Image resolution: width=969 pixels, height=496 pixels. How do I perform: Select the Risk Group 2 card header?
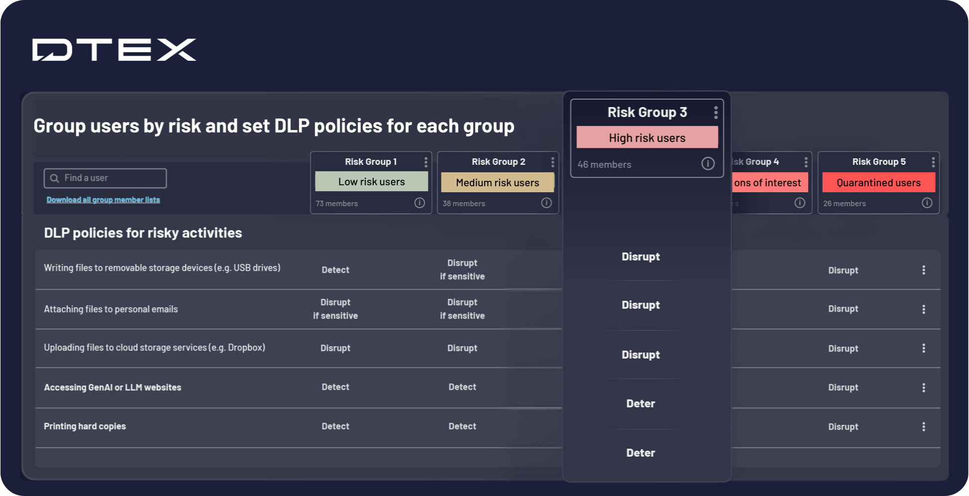[x=498, y=161]
